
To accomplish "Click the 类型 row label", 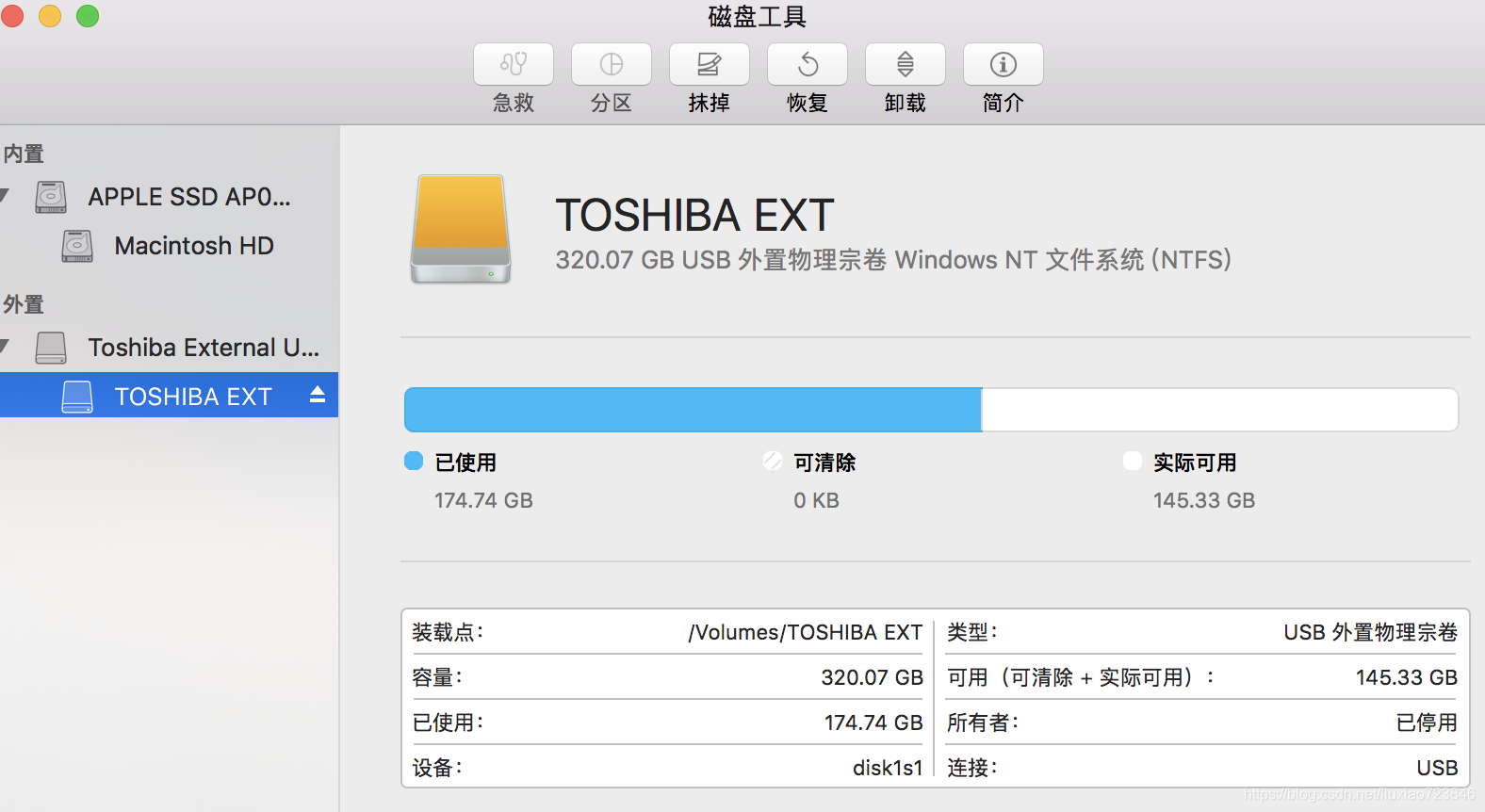I will tap(972, 632).
